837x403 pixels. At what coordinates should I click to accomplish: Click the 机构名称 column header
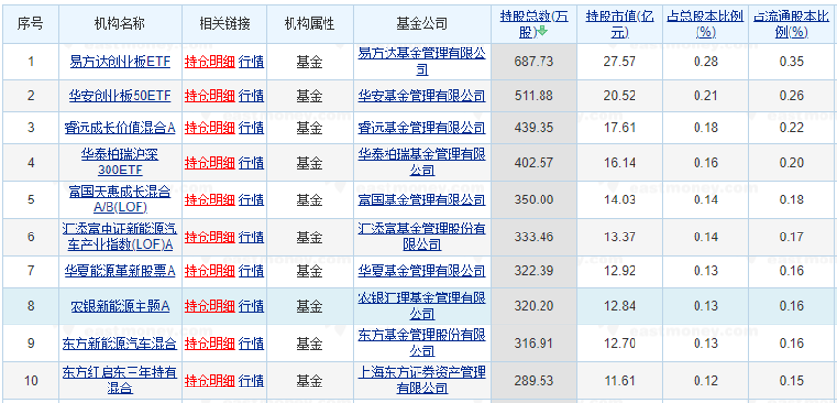pyautogui.click(x=120, y=24)
